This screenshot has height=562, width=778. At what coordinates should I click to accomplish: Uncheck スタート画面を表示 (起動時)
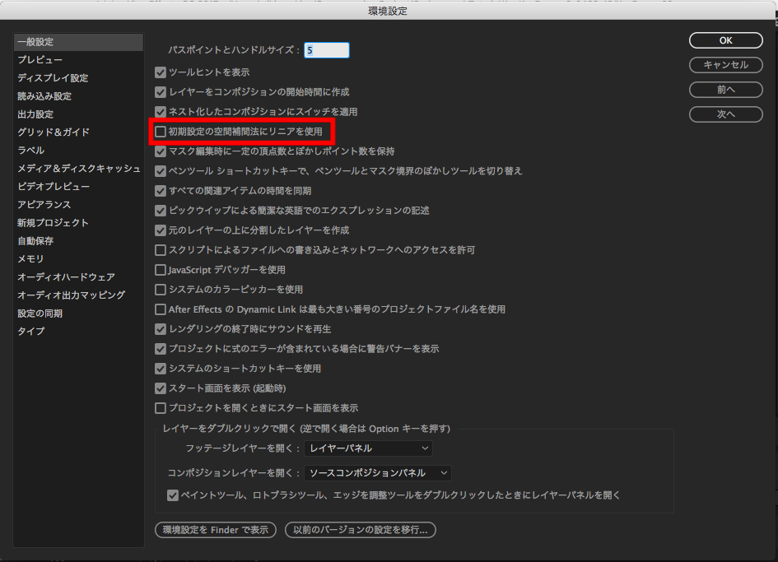click(161, 388)
